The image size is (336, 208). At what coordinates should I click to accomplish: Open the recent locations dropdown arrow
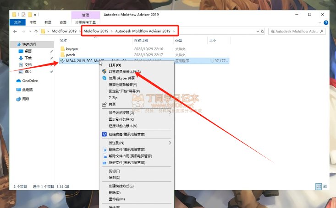click(x=30, y=32)
